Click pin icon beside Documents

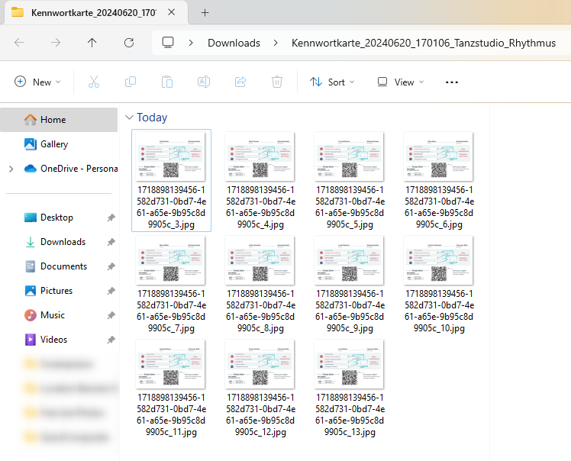pyautogui.click(x=111, y=266)
